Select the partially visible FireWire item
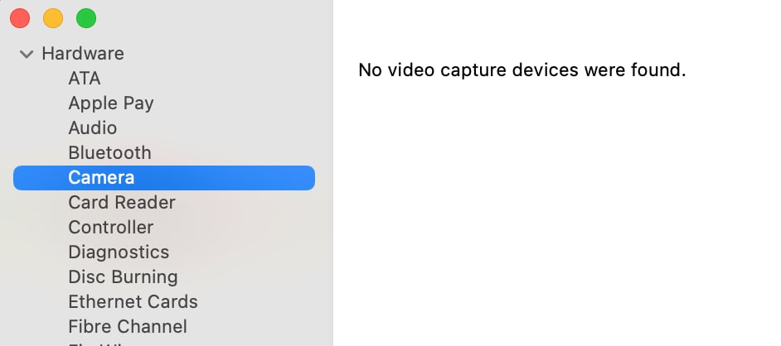Viewport: 781px width, 346px height. 105,344
